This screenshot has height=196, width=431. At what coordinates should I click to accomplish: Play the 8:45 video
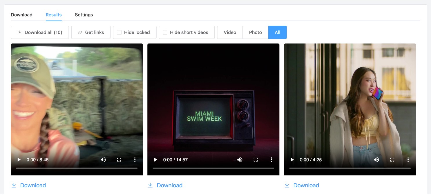click(19, 159)
